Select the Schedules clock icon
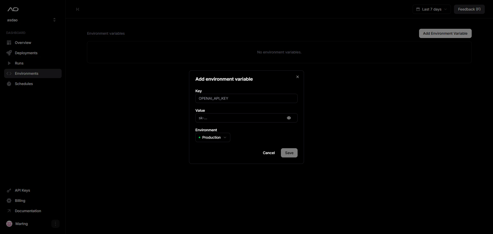493x234 pixels. pyautogui.click(x=9, y=83)
